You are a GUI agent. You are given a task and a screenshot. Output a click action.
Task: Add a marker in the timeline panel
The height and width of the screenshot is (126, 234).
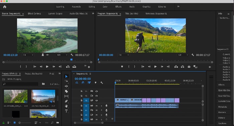96,82
